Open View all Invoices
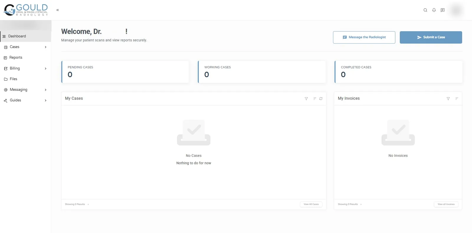 pos(446,204)
